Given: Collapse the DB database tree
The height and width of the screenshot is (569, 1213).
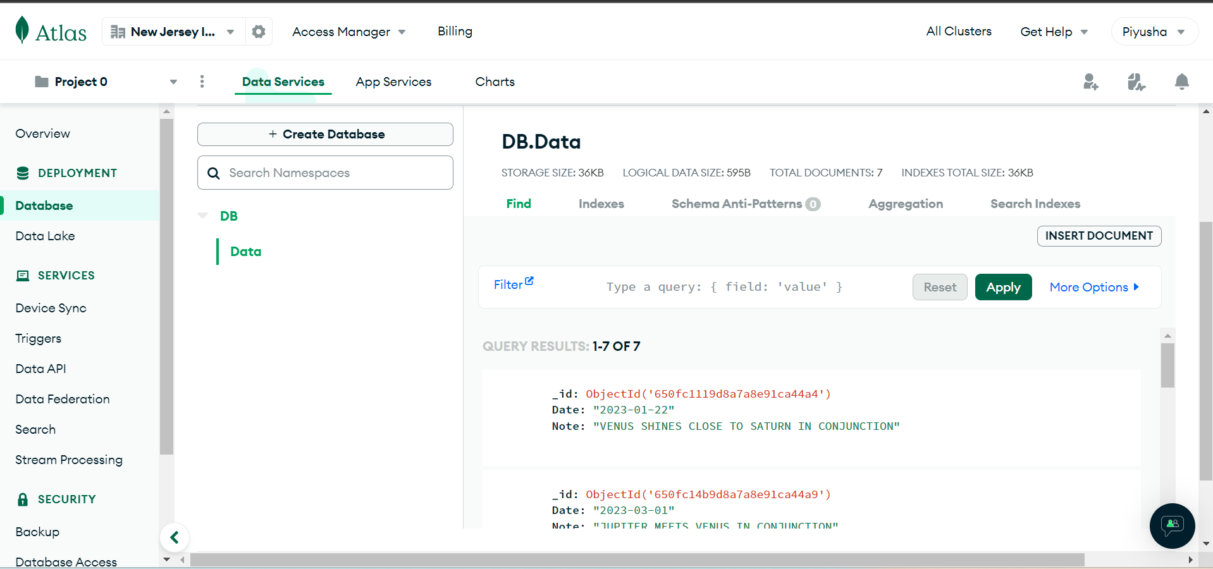Looking at the screenshot, I should [202, 216].
